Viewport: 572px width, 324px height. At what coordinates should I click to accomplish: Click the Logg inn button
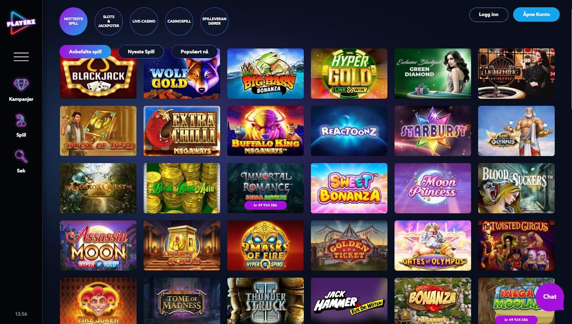pos(488,14)
